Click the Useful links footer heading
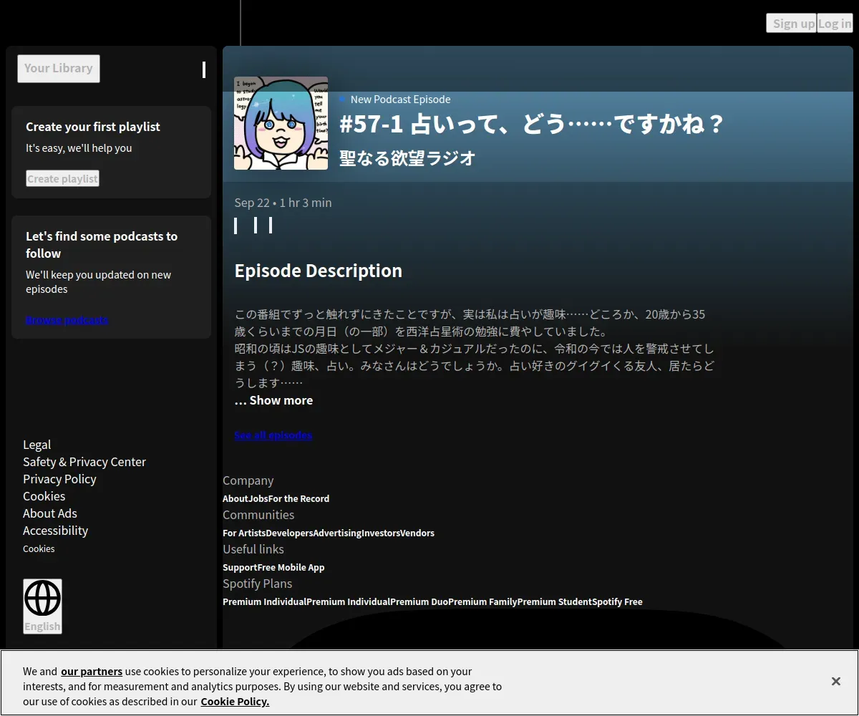This screenshot has height=716, width=859. pos(253,549)
